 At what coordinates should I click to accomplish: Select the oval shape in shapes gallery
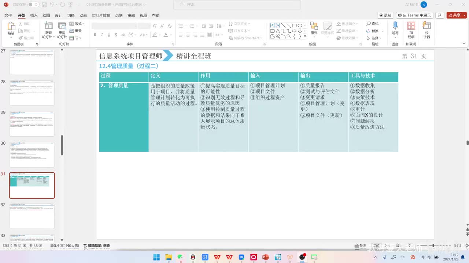(300, 26)
